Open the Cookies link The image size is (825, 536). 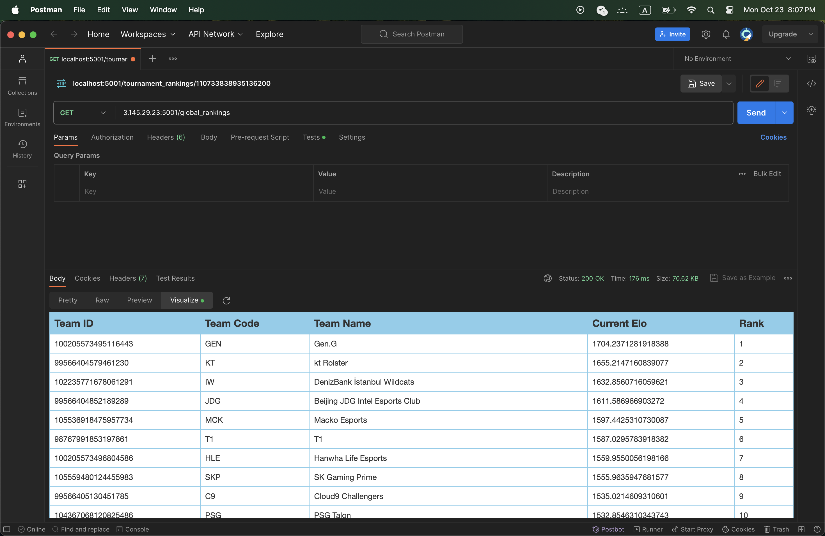(x=773, y=137)
